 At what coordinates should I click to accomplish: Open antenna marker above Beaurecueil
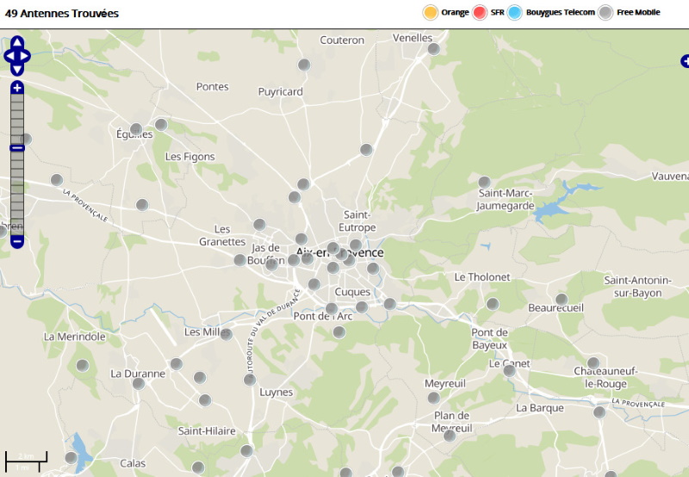click(x=562, y=299)
